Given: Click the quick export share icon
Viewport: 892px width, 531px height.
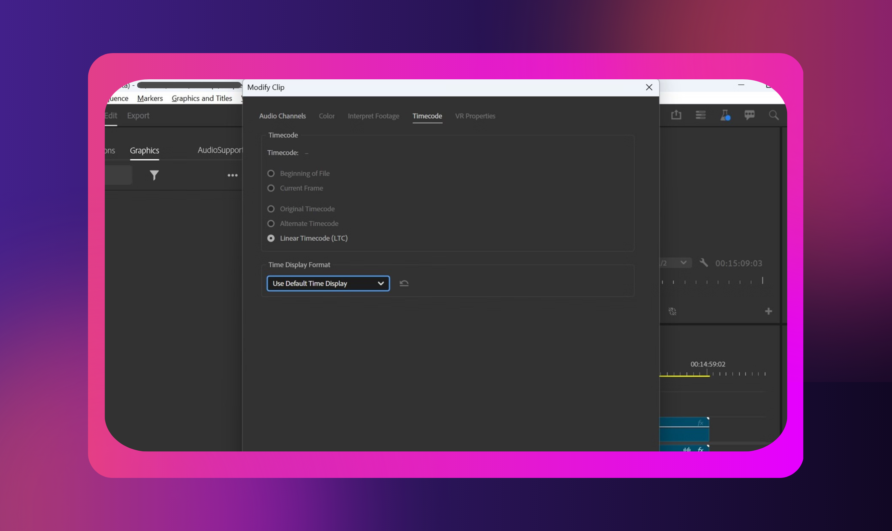Looking at the screenshot, I should [676, 115].
